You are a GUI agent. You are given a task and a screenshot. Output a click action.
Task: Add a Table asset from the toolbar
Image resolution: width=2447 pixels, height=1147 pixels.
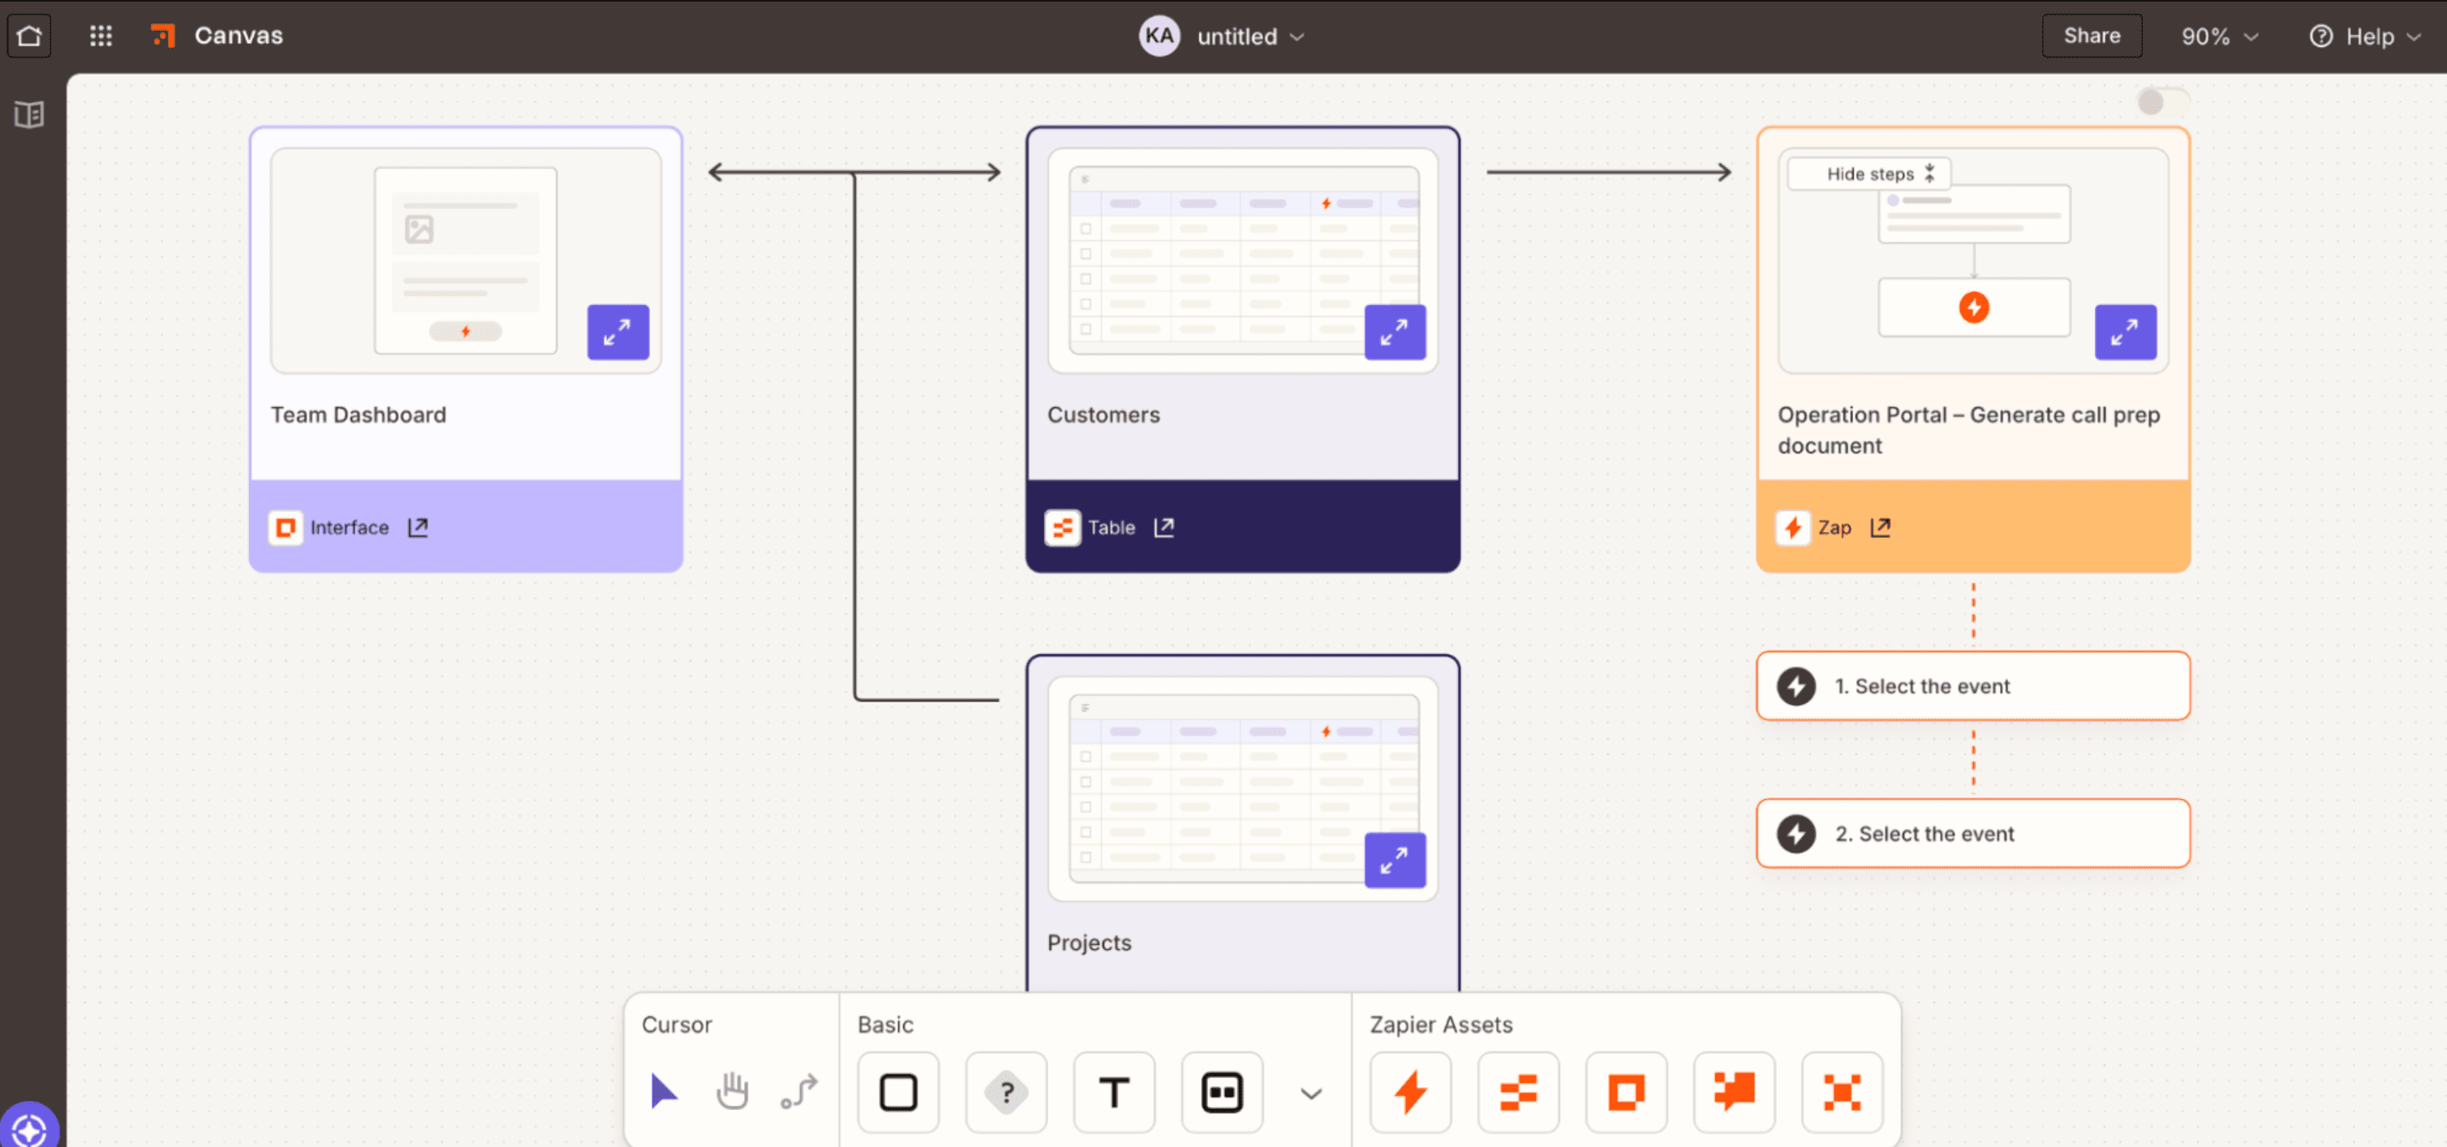(x=1518, y=1092)
